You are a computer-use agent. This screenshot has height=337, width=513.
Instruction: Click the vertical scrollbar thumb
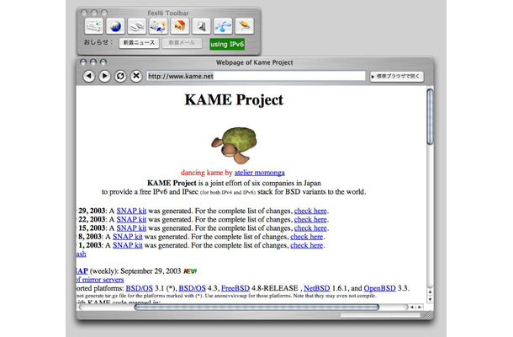[x=430, y=116]
